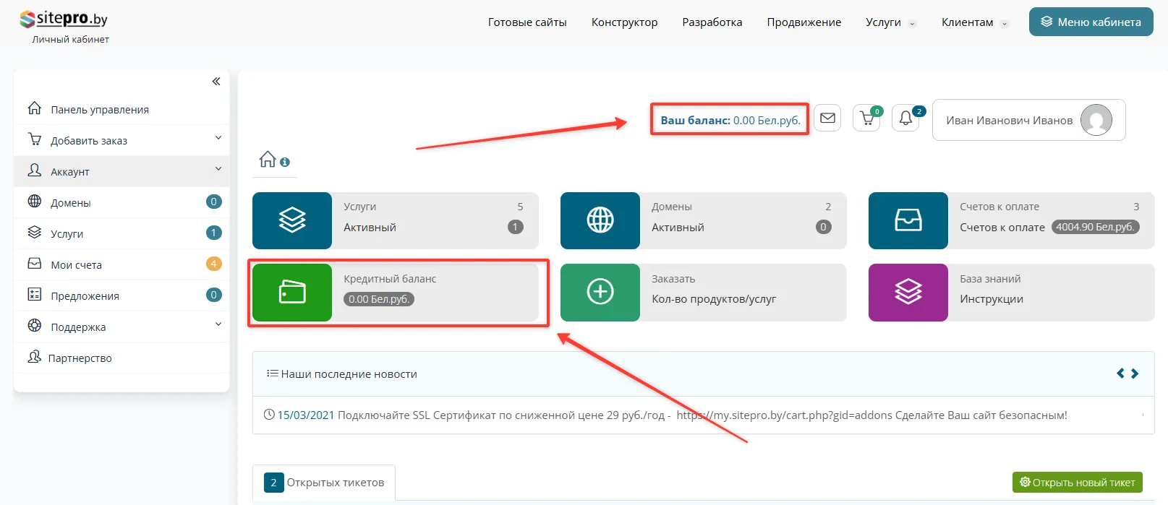Click the green plus order icon
Viewport: 1168px width, 505px height.
pos(600,293)
